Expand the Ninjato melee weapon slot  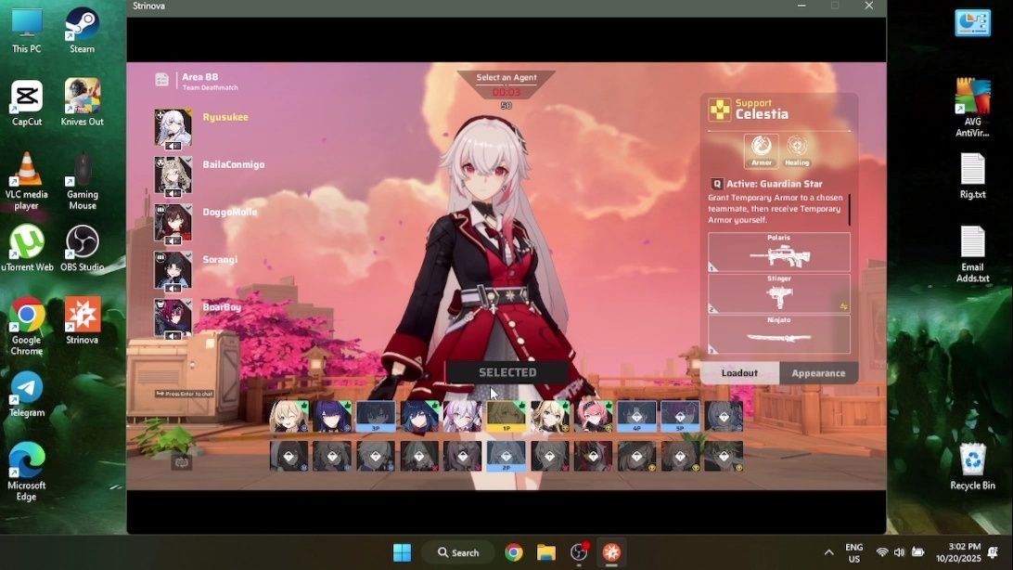(778, 334)
